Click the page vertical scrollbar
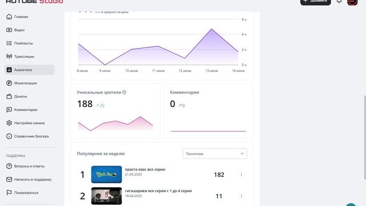 [x=365, y=137]
